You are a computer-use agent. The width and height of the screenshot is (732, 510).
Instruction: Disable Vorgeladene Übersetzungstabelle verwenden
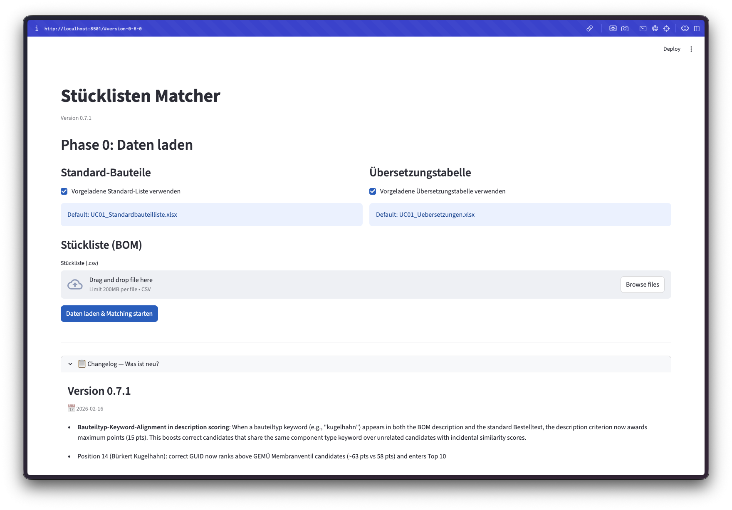372,191
